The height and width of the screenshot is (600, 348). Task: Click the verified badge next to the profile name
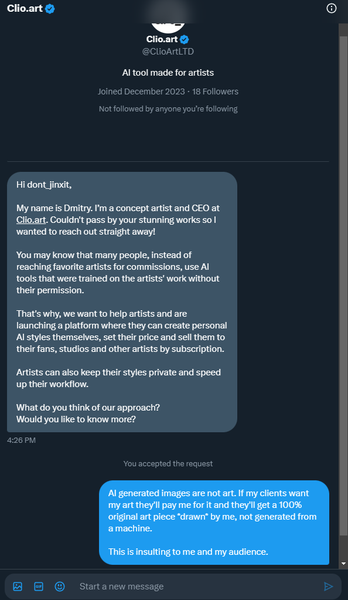185,39
